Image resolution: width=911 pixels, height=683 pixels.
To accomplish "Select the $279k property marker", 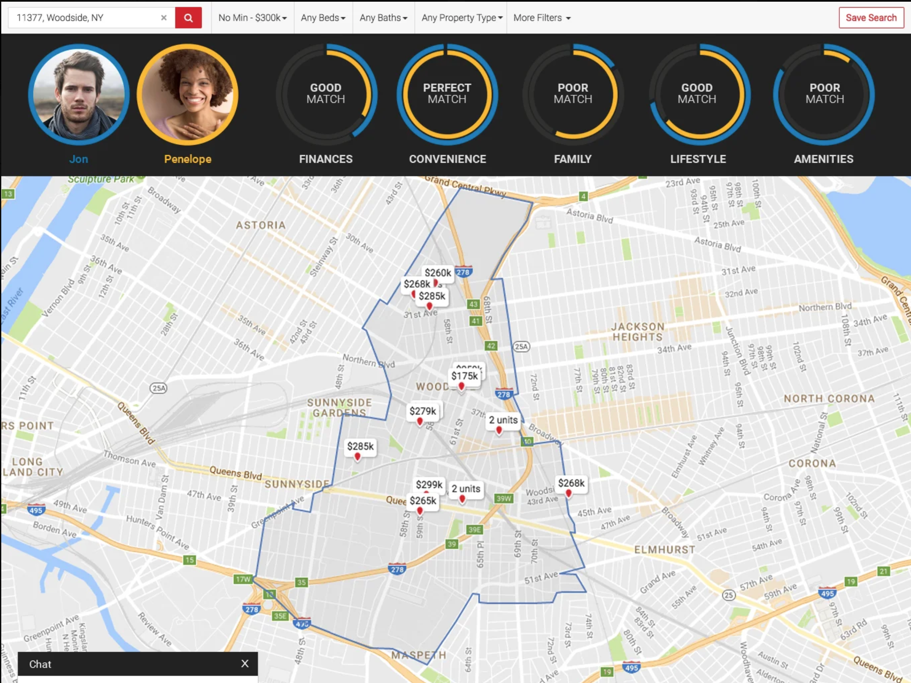I will pos(422,411).
